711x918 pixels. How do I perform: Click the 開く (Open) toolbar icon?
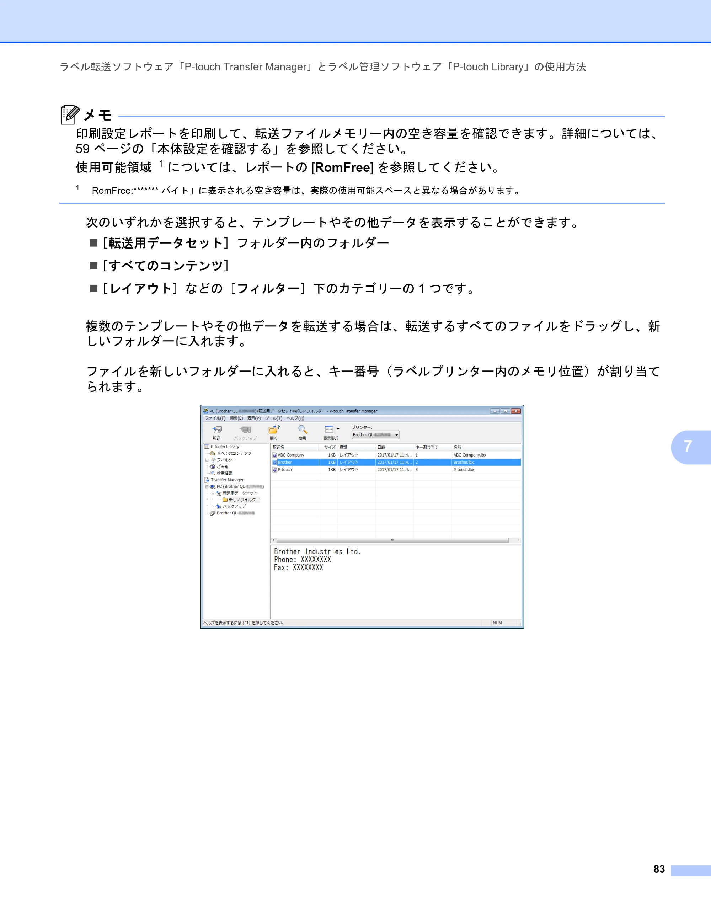pyautogui.click(x=274, y=429)
